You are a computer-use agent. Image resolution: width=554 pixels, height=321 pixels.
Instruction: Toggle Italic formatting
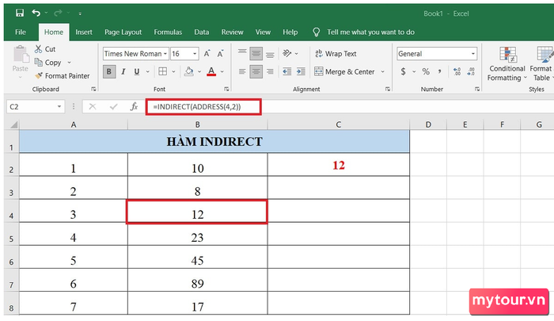pos(123,72)
